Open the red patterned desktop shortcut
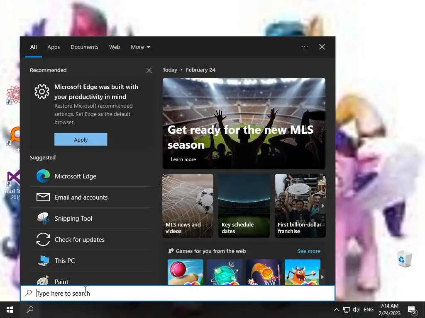 (13, 95)
